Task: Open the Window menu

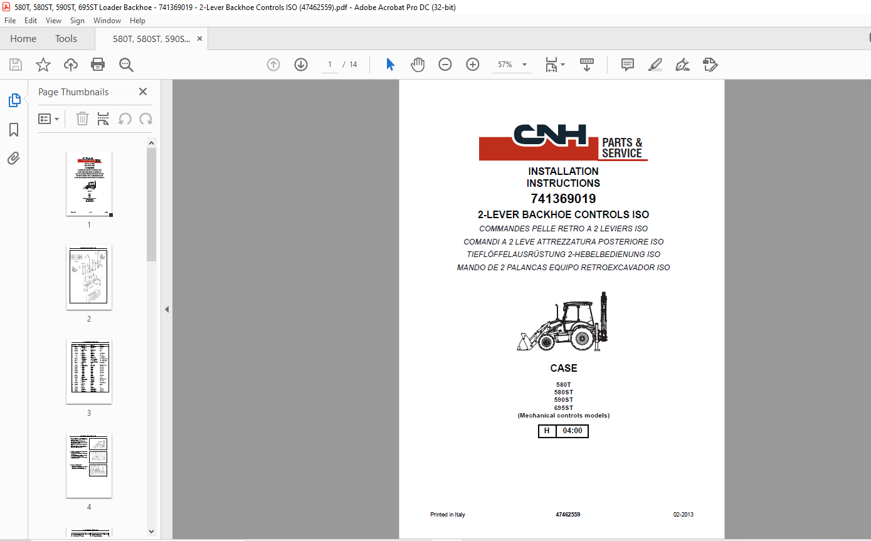Action: coord(107,21)
